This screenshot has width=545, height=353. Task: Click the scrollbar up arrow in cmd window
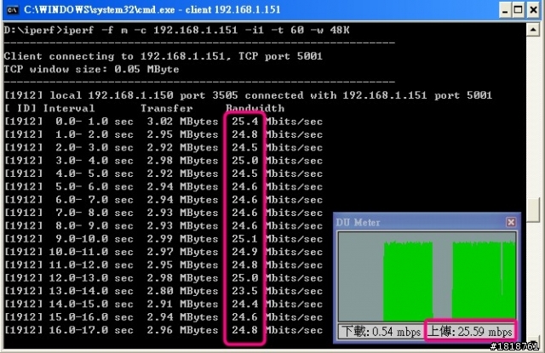click(533, 30)
